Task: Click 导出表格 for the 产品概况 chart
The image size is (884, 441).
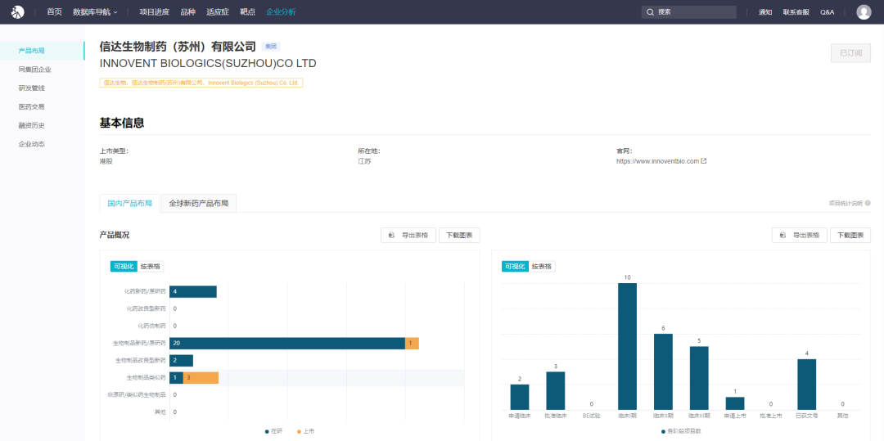Action: coord(408,236)
